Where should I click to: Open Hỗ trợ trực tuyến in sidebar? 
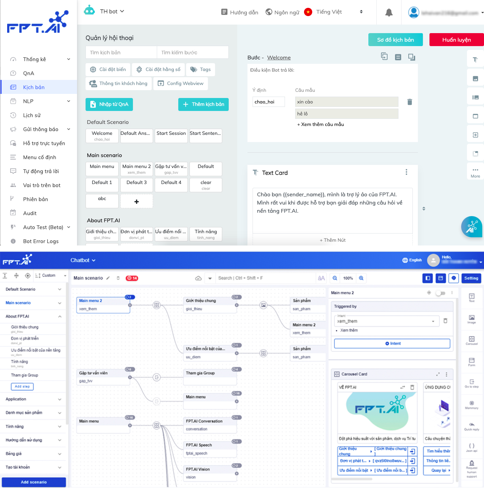39,143
